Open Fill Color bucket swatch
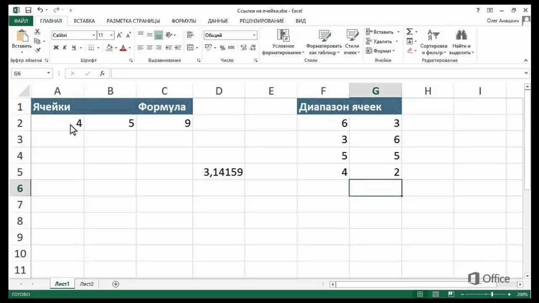Viewport: 539px width, 303px height. pos(109,48)
